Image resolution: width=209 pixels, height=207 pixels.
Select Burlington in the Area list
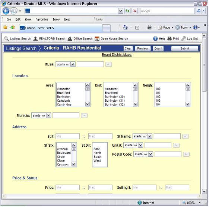tap(64, 97)
